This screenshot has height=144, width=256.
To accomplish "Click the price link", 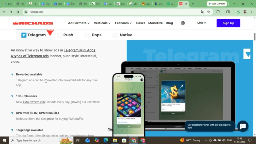I will (50, 119).
